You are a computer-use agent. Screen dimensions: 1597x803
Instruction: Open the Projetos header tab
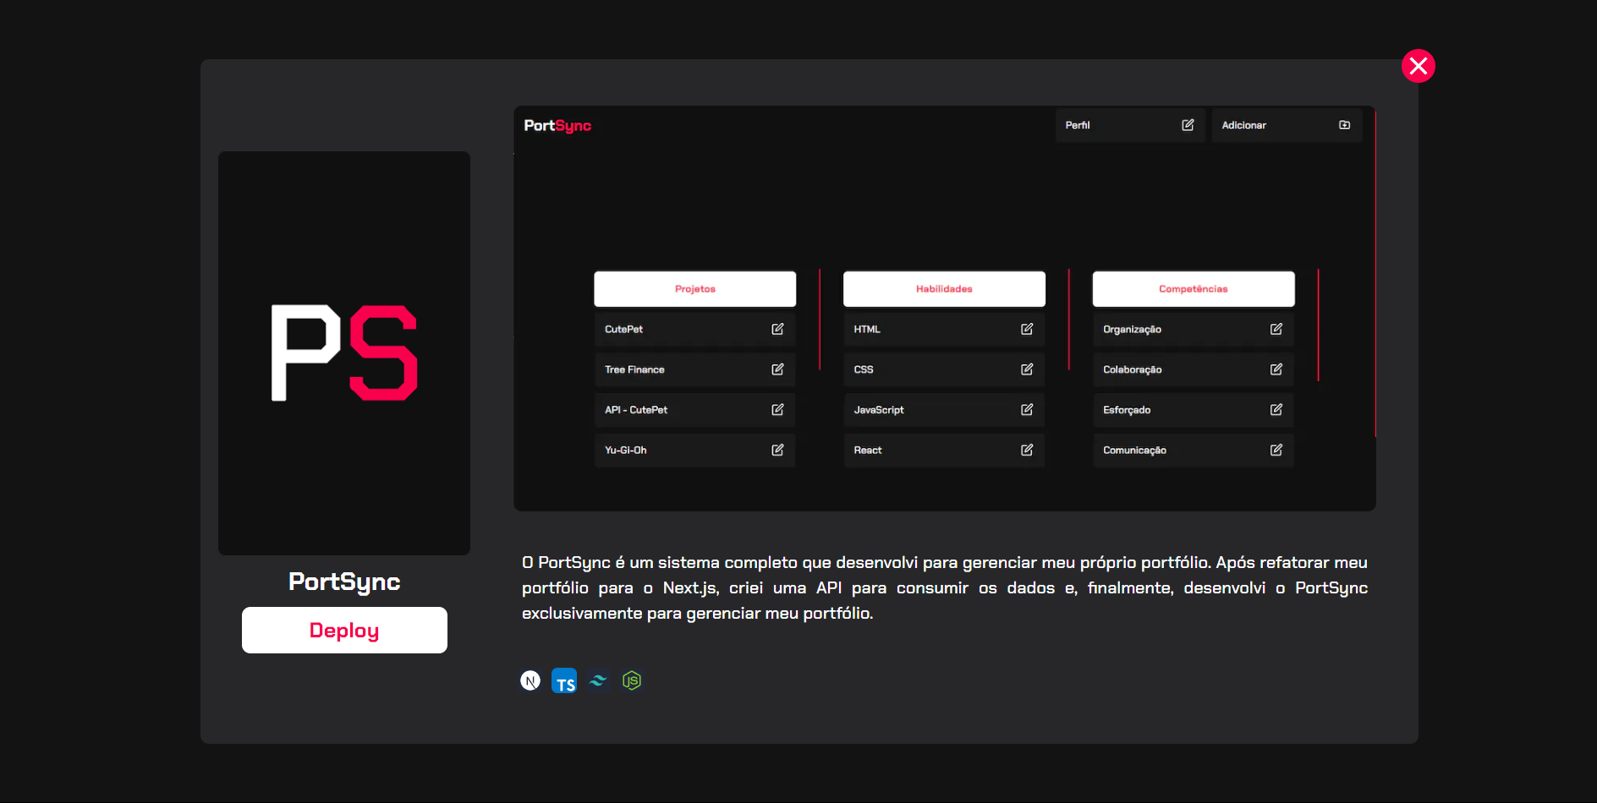[695, 289]
